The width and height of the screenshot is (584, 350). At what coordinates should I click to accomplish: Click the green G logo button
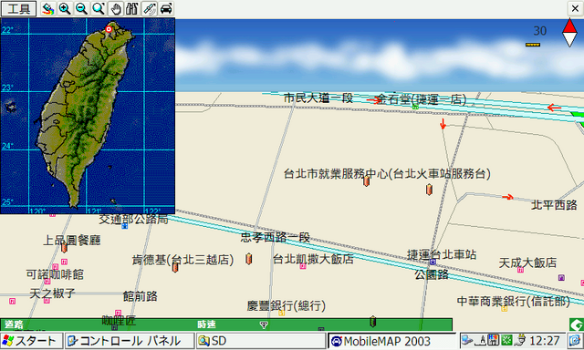(x=577, y=324)
